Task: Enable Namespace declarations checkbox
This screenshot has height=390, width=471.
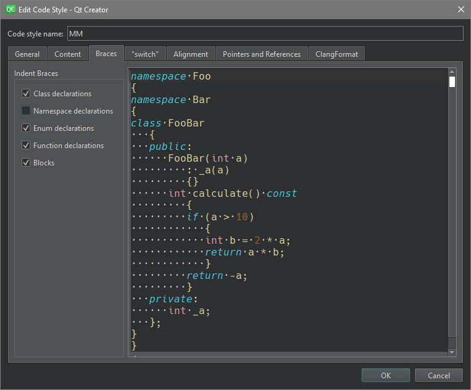Action: [26, 111]
